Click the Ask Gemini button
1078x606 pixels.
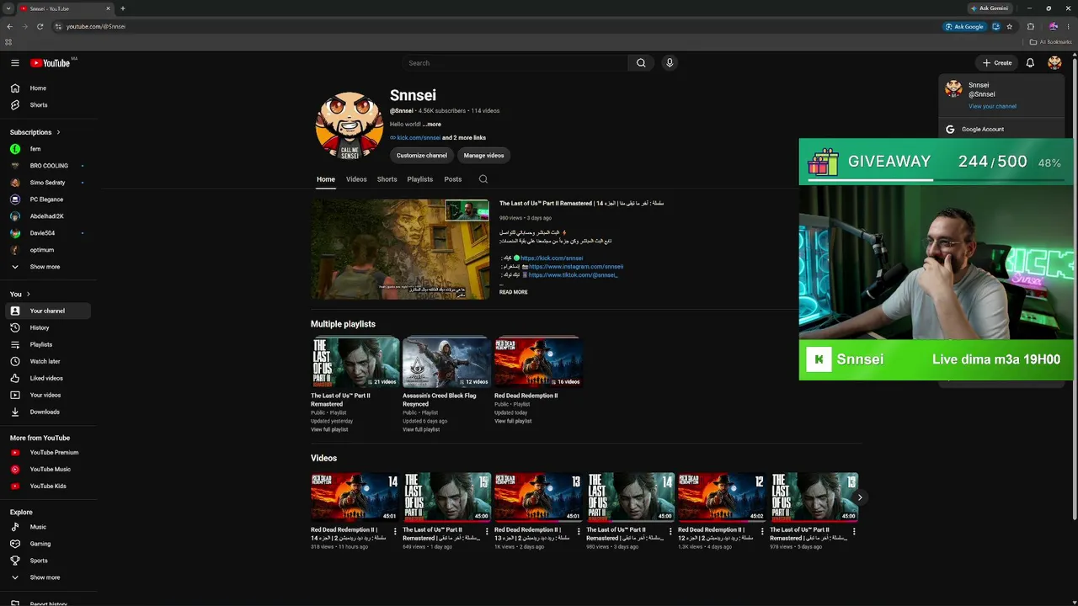990,8
